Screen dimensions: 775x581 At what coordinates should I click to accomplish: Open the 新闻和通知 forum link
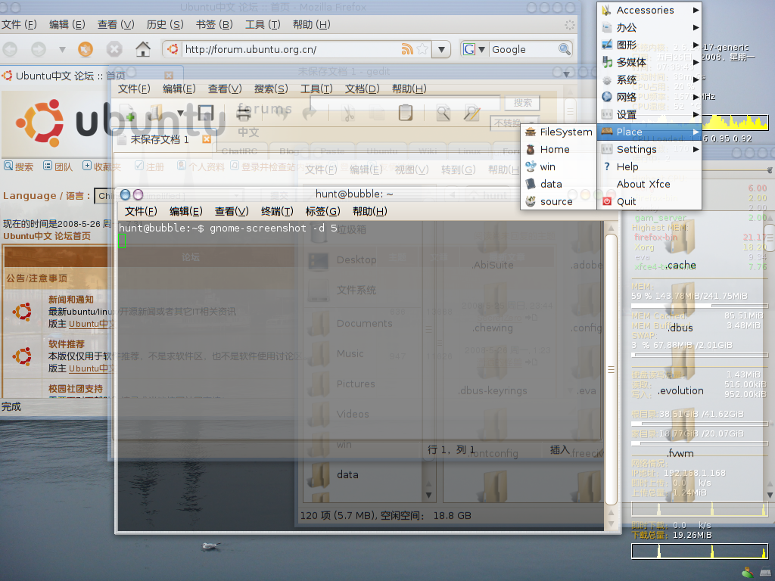coord(70,300)
